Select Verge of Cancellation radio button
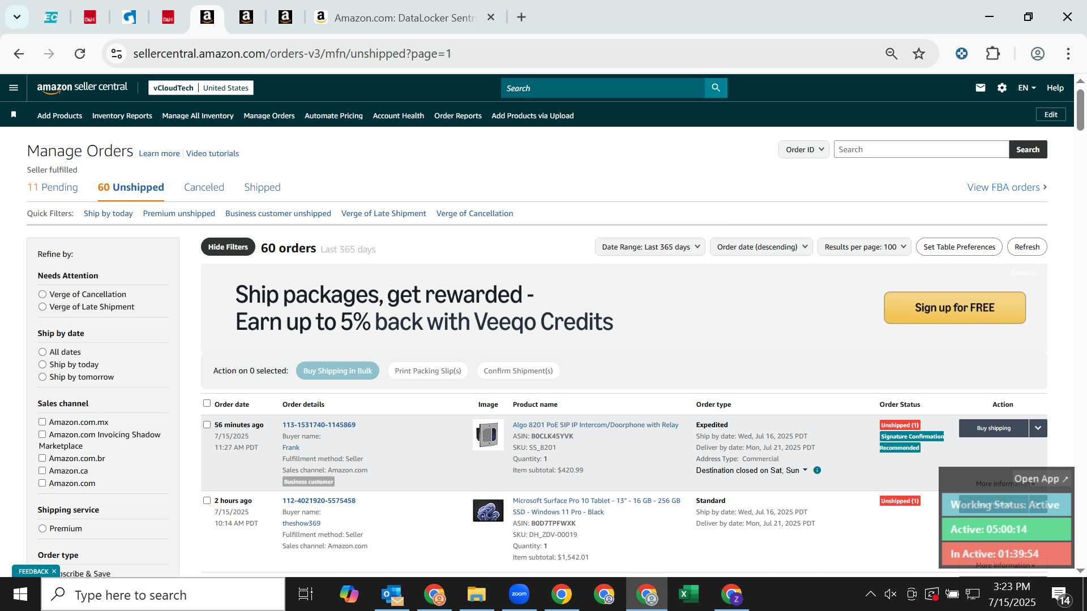The image size is (1087, 611). point(42,294)
